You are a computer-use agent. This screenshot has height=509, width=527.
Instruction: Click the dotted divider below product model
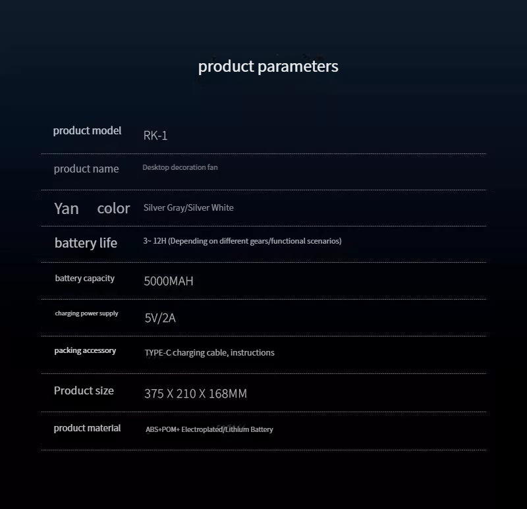coord(263,154)
